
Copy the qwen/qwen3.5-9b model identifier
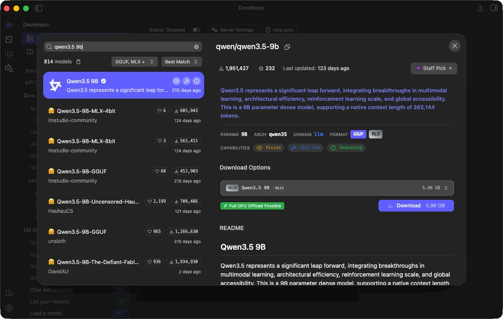[x=287, y=47]
